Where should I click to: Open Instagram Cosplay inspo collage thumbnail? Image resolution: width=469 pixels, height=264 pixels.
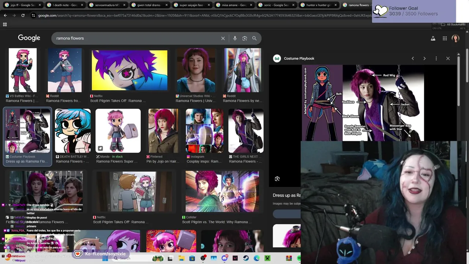pos(204,131)
